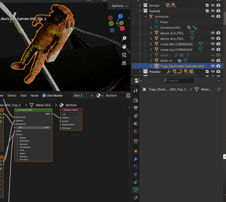Click the zoom viewport magnifier icon
226x202 pixels.
tap(124, 38)
